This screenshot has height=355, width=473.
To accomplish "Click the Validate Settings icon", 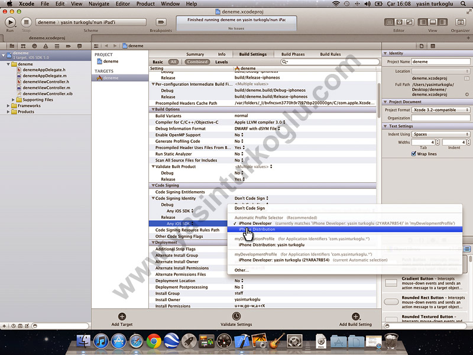I will click(x=236, y=316).
